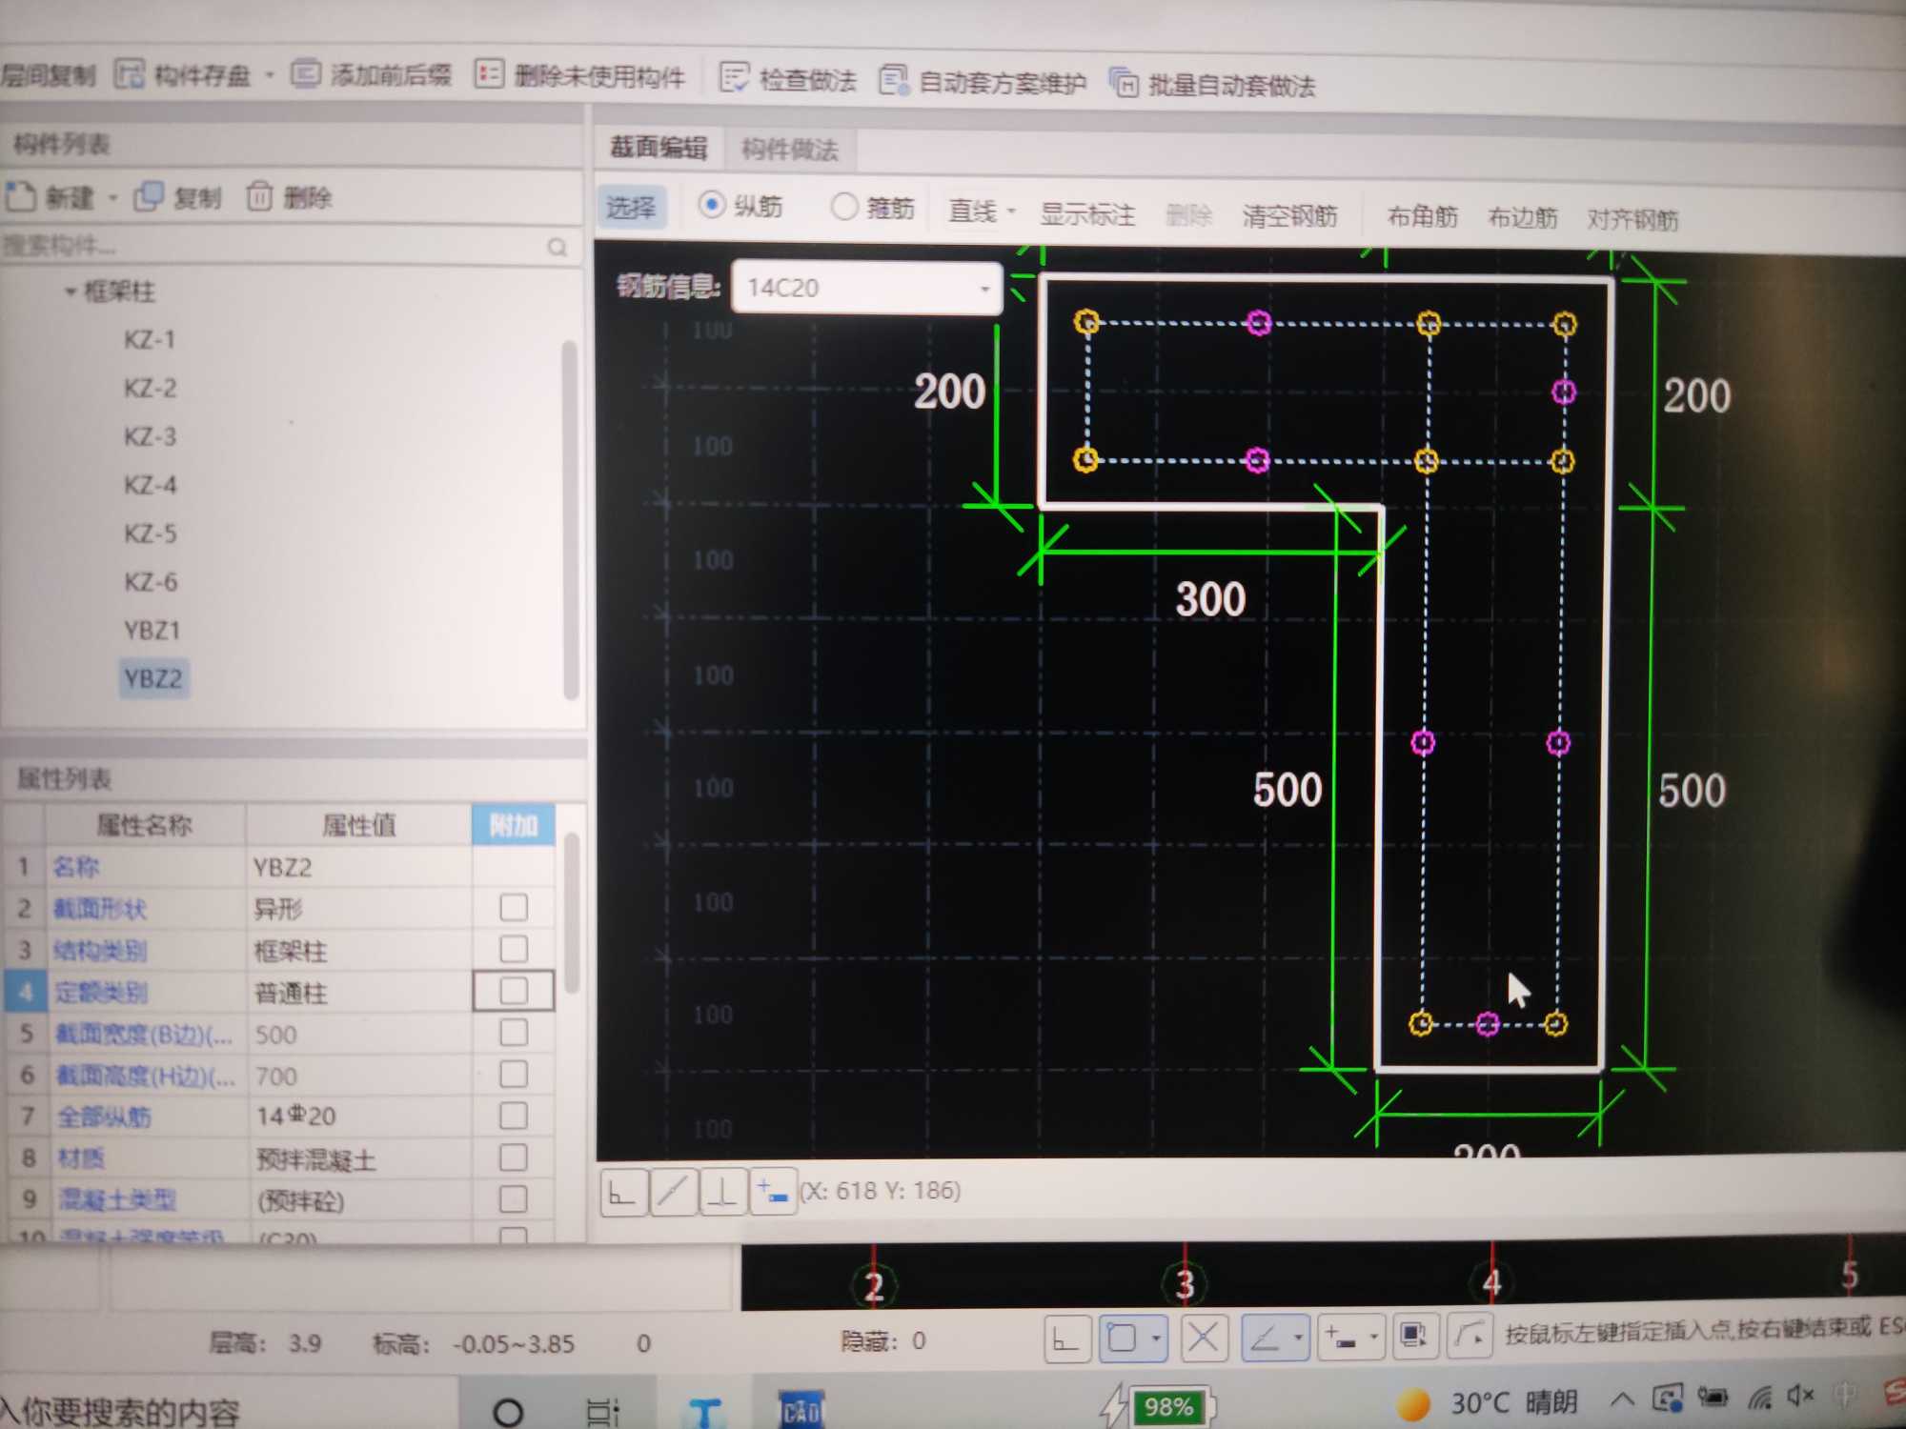Show hidden tray icons via up chevron
1906x1429 pixels.
(1622, 1399)
